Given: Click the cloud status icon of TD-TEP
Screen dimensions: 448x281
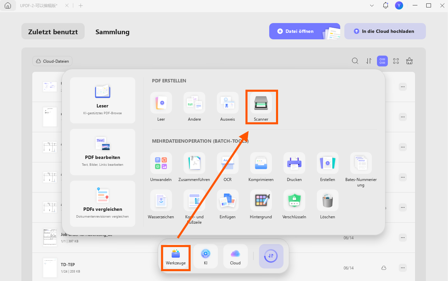Looking at the screenshot, I should 384,268.
